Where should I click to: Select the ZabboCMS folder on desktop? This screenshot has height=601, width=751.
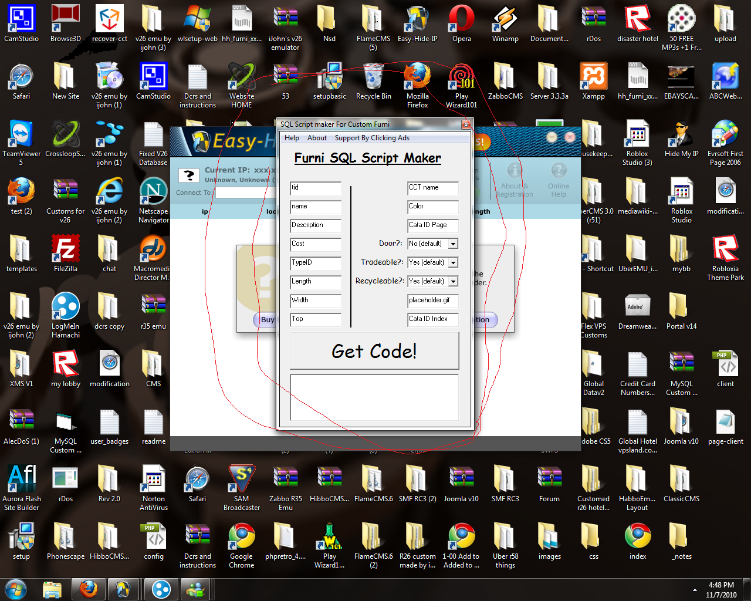(x=505, y=82)
